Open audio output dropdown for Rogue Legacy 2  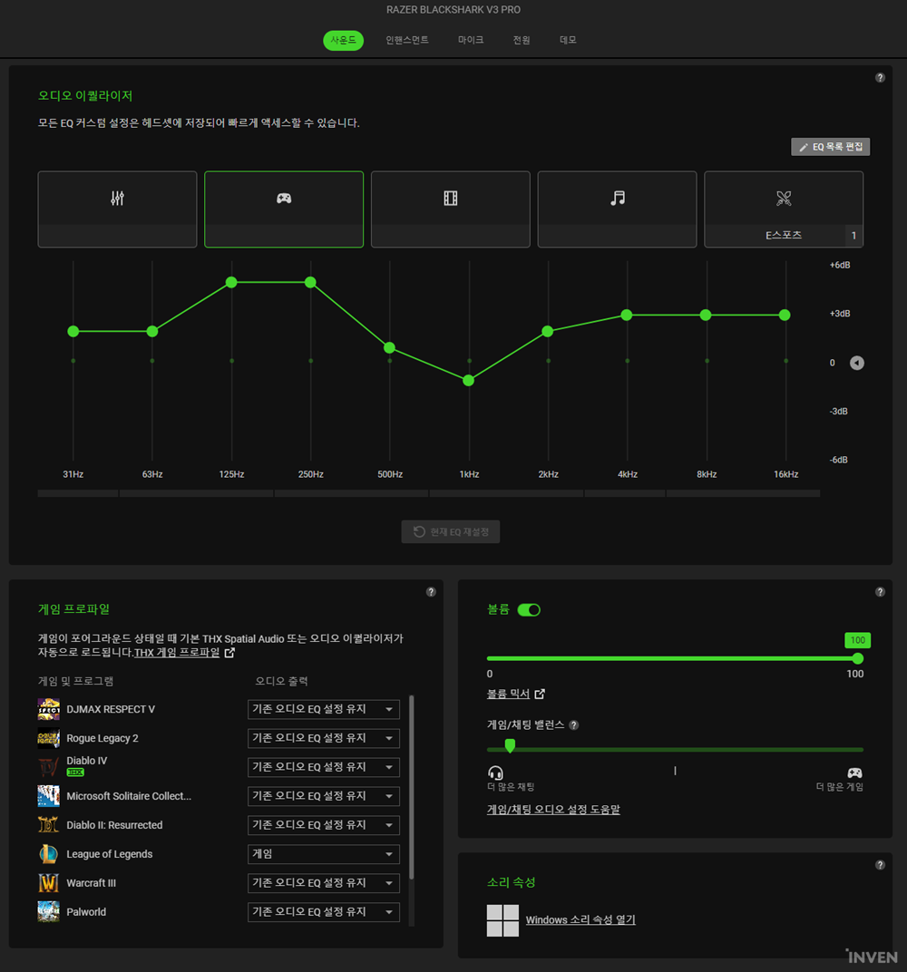click(x=324, y=738)
